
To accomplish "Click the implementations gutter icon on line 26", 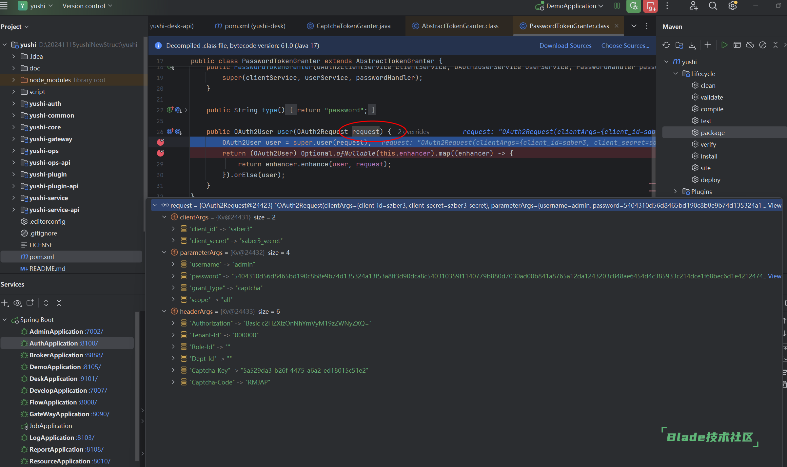I will pyautogui.click(x=178, y=132).
